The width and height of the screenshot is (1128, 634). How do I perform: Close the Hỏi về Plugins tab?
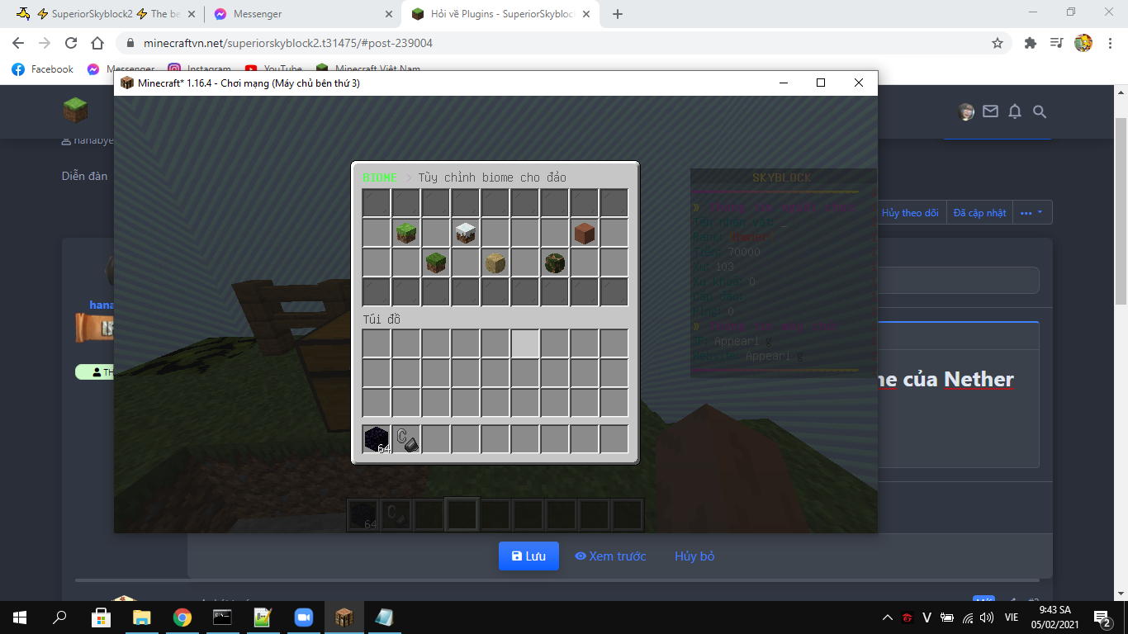pyautogui.click(x=586, y=14)
